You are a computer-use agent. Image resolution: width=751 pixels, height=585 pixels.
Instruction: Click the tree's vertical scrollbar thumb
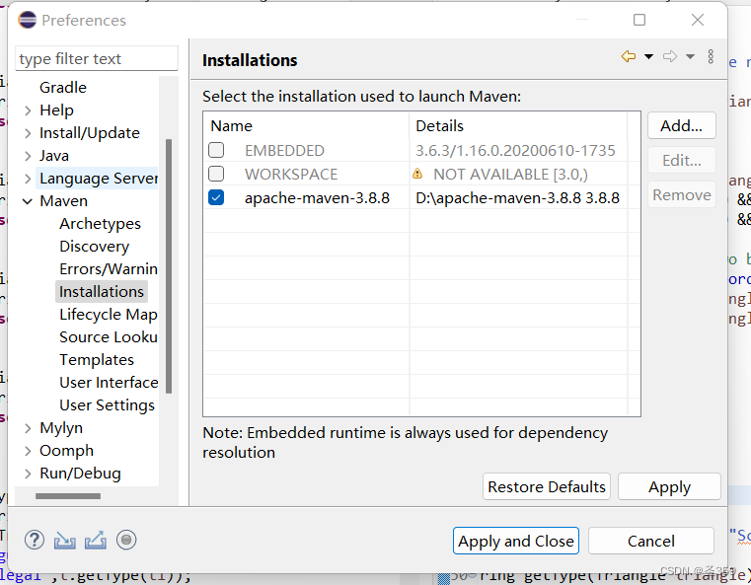tap(169, 266)
